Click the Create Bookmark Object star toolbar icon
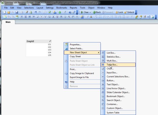 click(x=65, y=17)
